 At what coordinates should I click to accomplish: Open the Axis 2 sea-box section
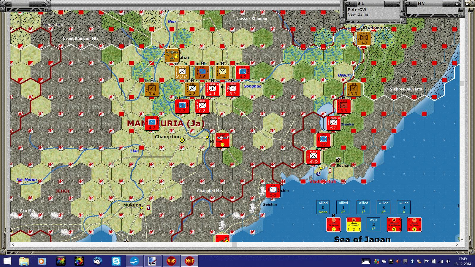click(x=373, y=224)
